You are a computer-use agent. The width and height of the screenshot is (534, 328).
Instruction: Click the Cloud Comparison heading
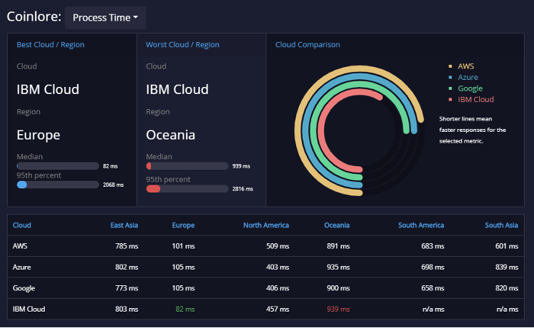308,45
